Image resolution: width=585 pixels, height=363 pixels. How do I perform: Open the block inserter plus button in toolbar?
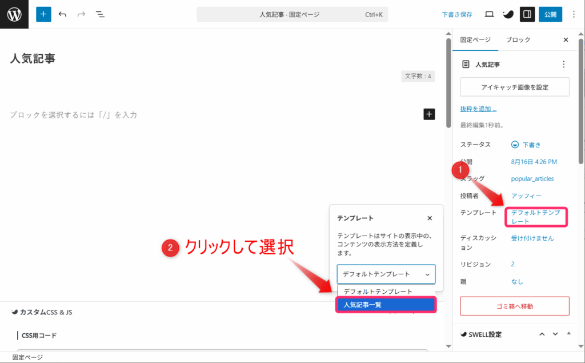(x=43, y=14)
